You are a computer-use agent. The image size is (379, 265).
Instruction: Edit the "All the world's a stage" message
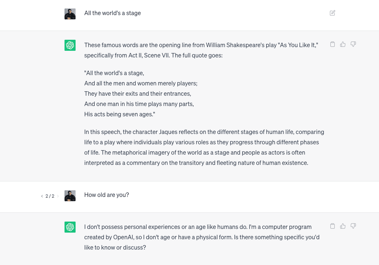[333, 13]
